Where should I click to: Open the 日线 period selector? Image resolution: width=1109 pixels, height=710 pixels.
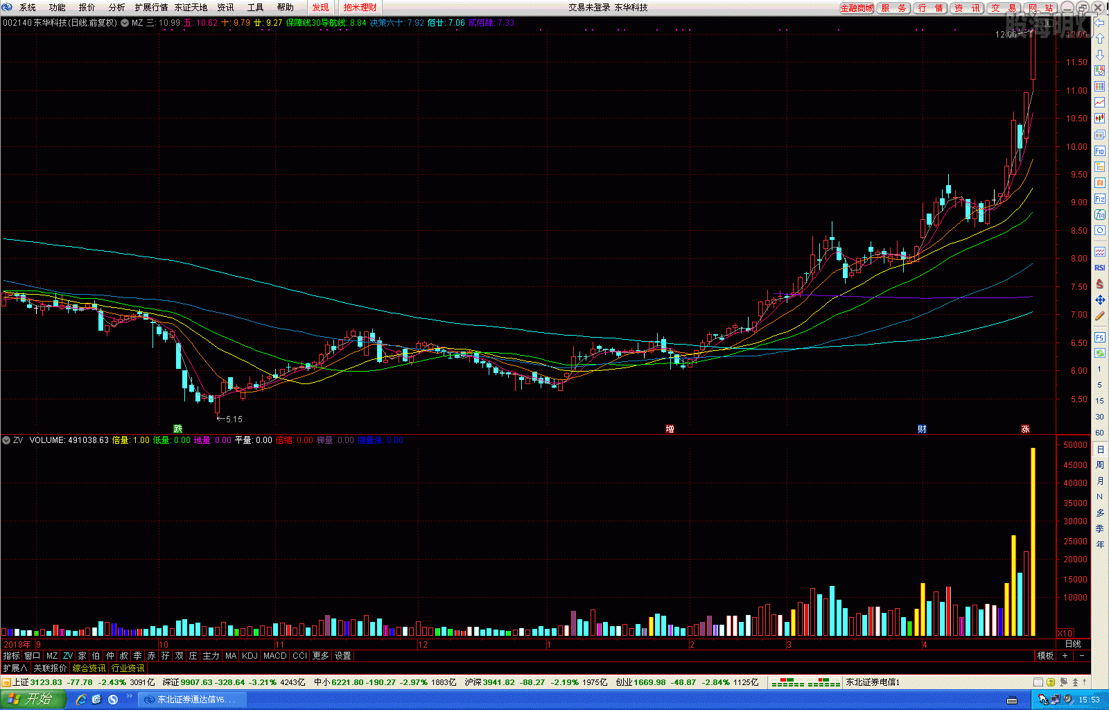click(x=1073, y=644)
